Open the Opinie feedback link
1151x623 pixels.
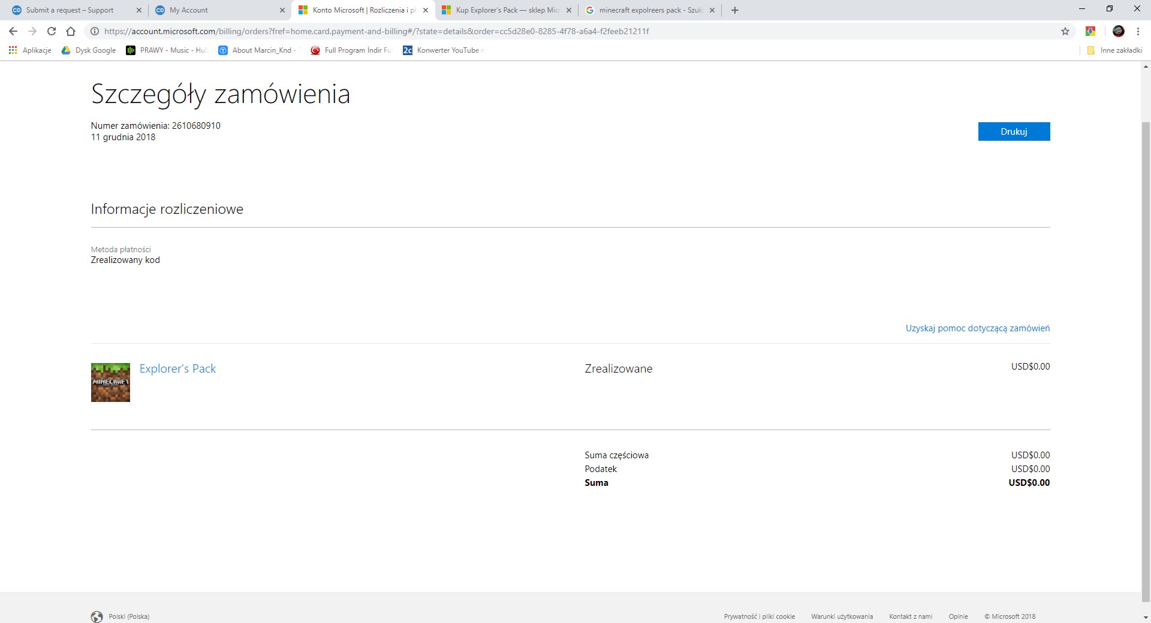958,616
